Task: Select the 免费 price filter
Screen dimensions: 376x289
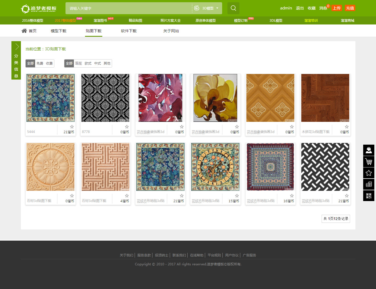Action: 40,63
